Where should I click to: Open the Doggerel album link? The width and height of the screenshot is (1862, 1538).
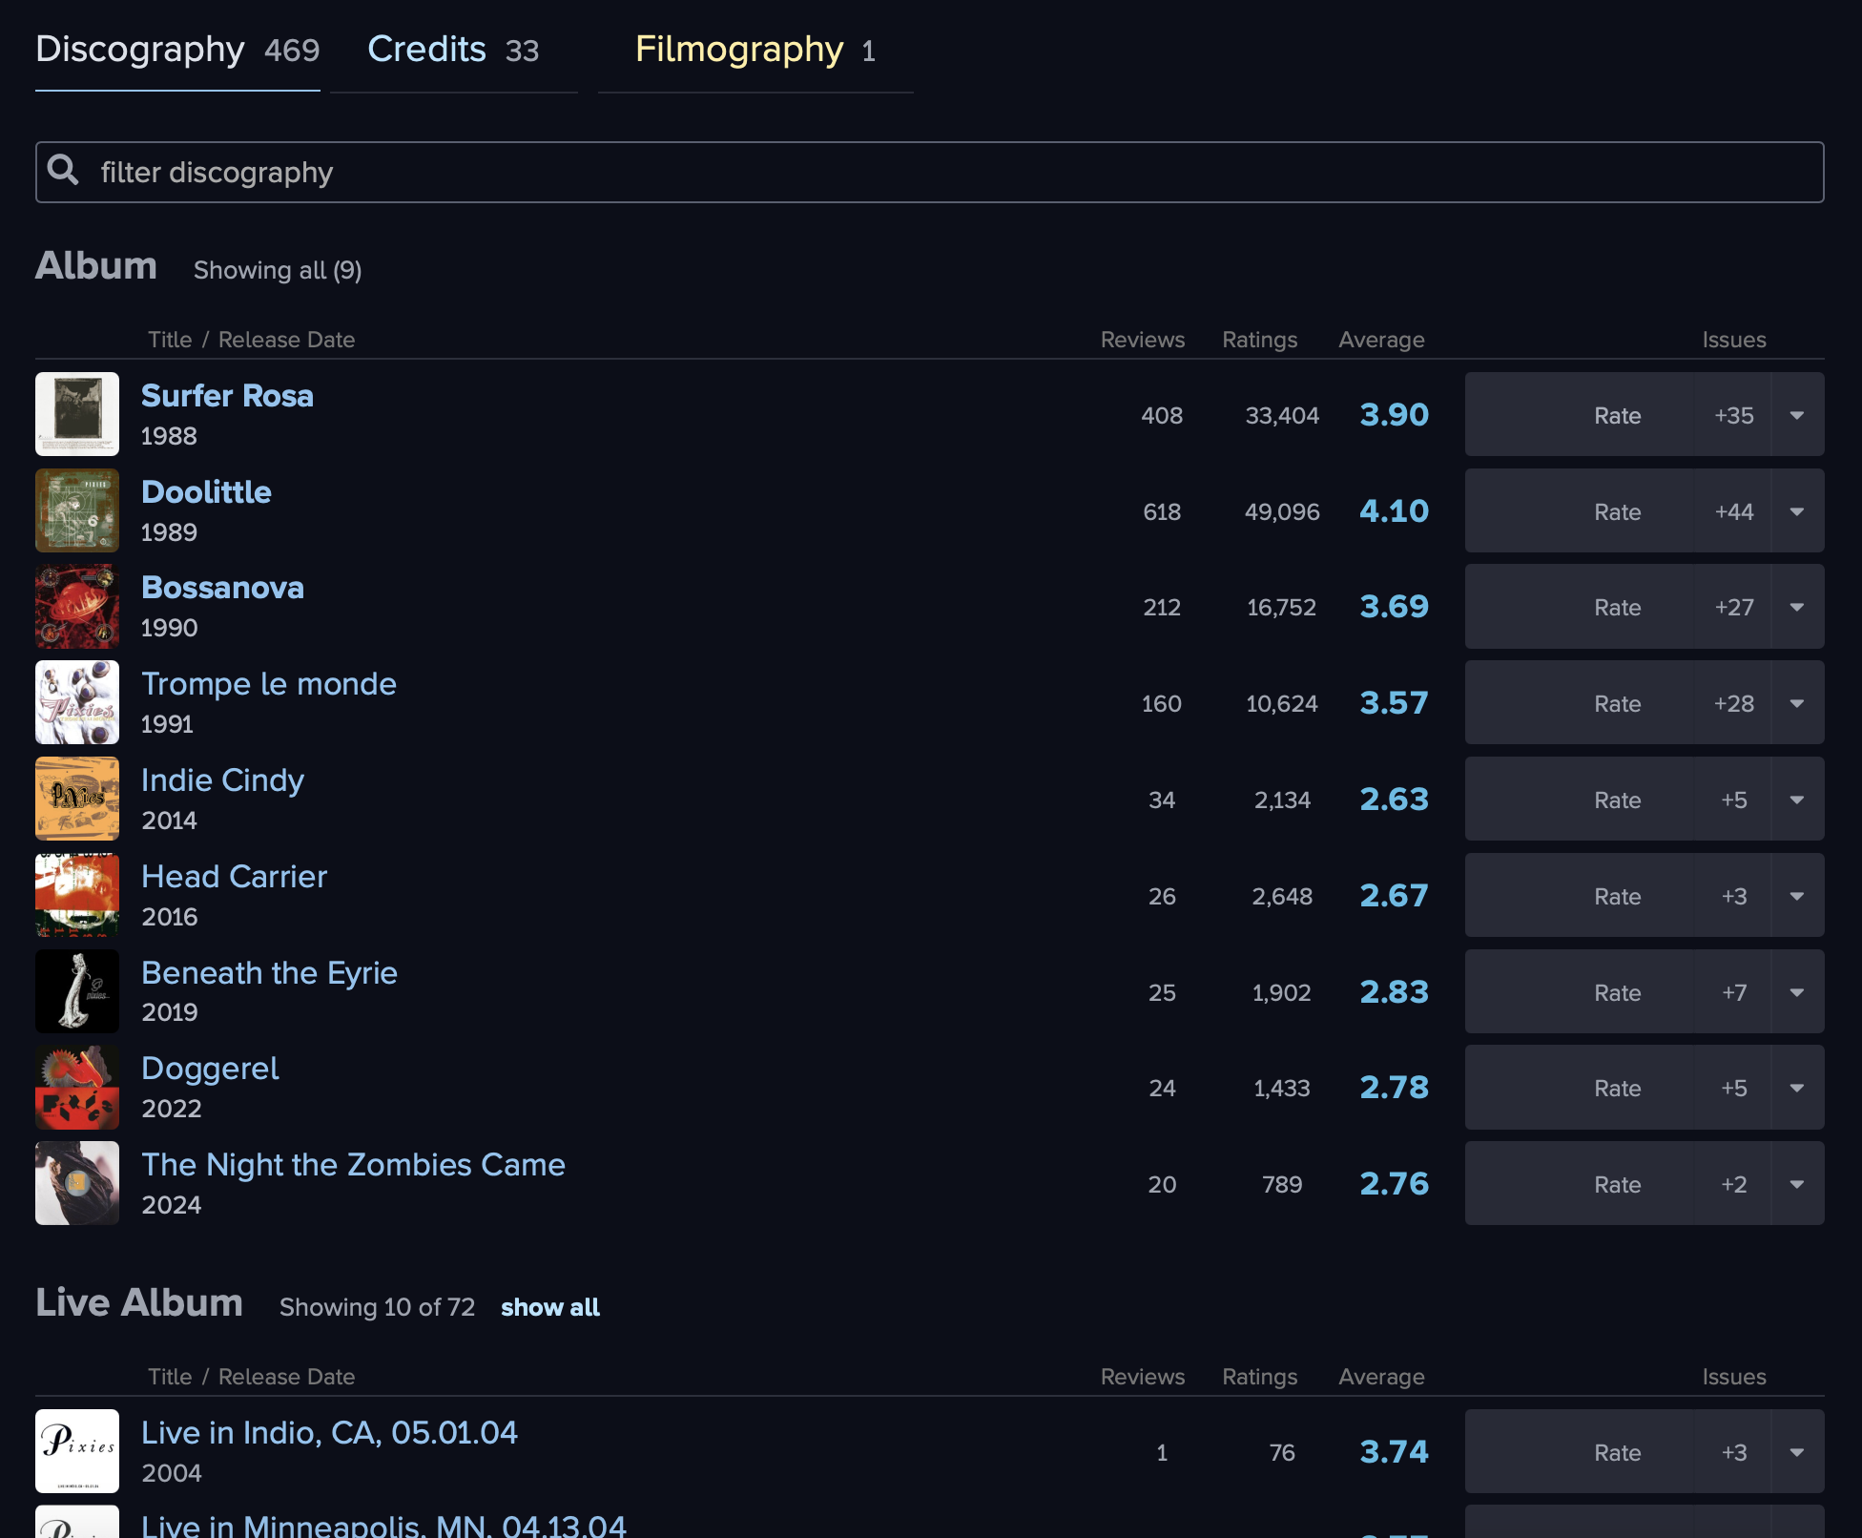(210, 1069)
